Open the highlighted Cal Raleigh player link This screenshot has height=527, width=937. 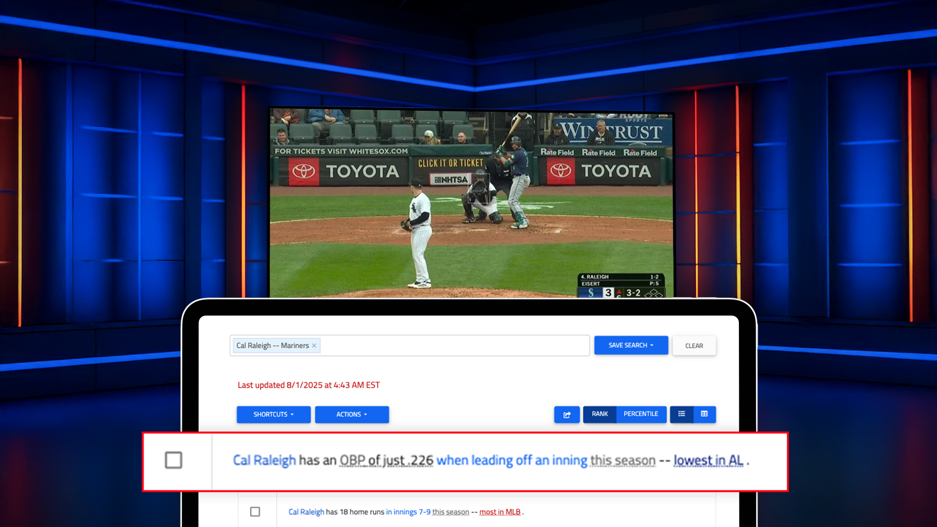(264, 460)
